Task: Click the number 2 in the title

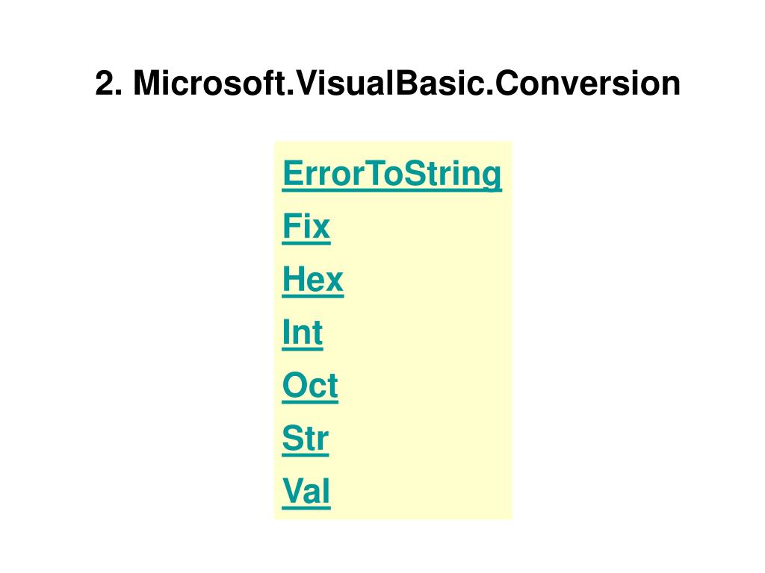Action: click(x=105, y=84)
